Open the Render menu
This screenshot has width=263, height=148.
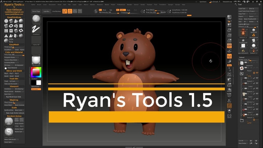pyautogui.click(x=130, y=5)
